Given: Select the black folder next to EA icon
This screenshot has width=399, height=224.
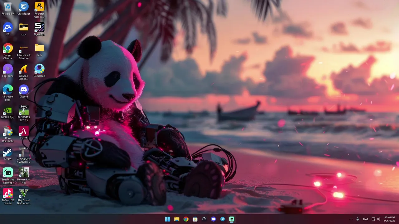Looking at the screenshot, I should pyautogui.click(x=24, y=29).
